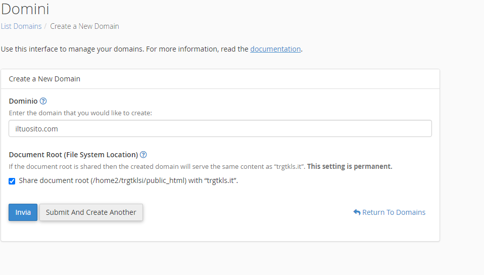This screenshot has height=275, width=484.
Task: Click the 'Use this interface' intro sentence
Action: (124, 49)
